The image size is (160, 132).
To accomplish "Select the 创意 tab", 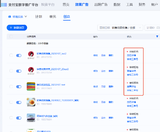I will [67, 17].
